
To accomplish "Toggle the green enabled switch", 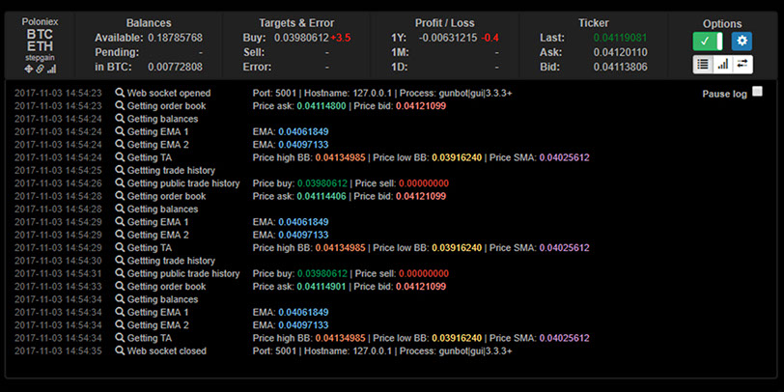I will pos(708,41).
